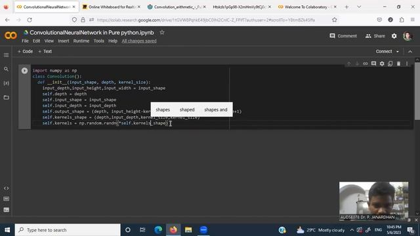This screenshot has width=420, height=236.
Task: Bookmark this page with star icon
Action: [334, 20]
